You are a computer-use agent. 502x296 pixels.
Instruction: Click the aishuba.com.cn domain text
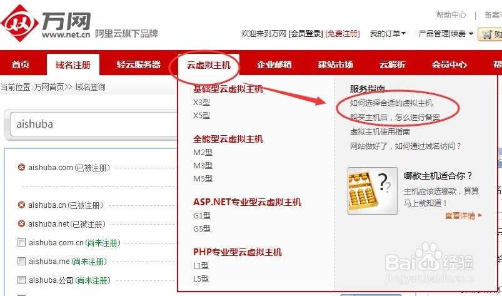pos(56,243)
